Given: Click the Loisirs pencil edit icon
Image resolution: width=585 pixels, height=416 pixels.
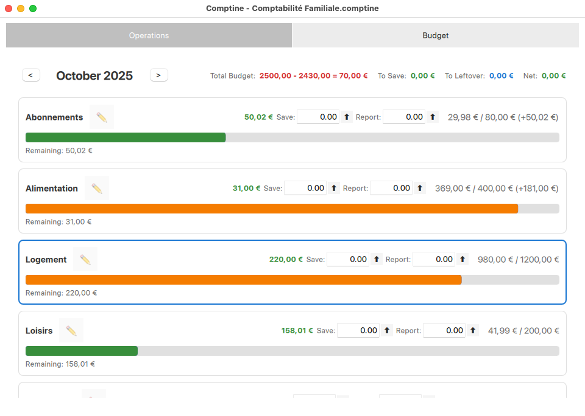Looking at the screenshot, I should coord(71,330).
